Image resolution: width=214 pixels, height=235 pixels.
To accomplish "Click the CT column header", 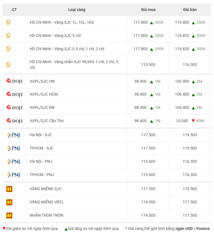I will pyautogui.click(x=14, y=10).
